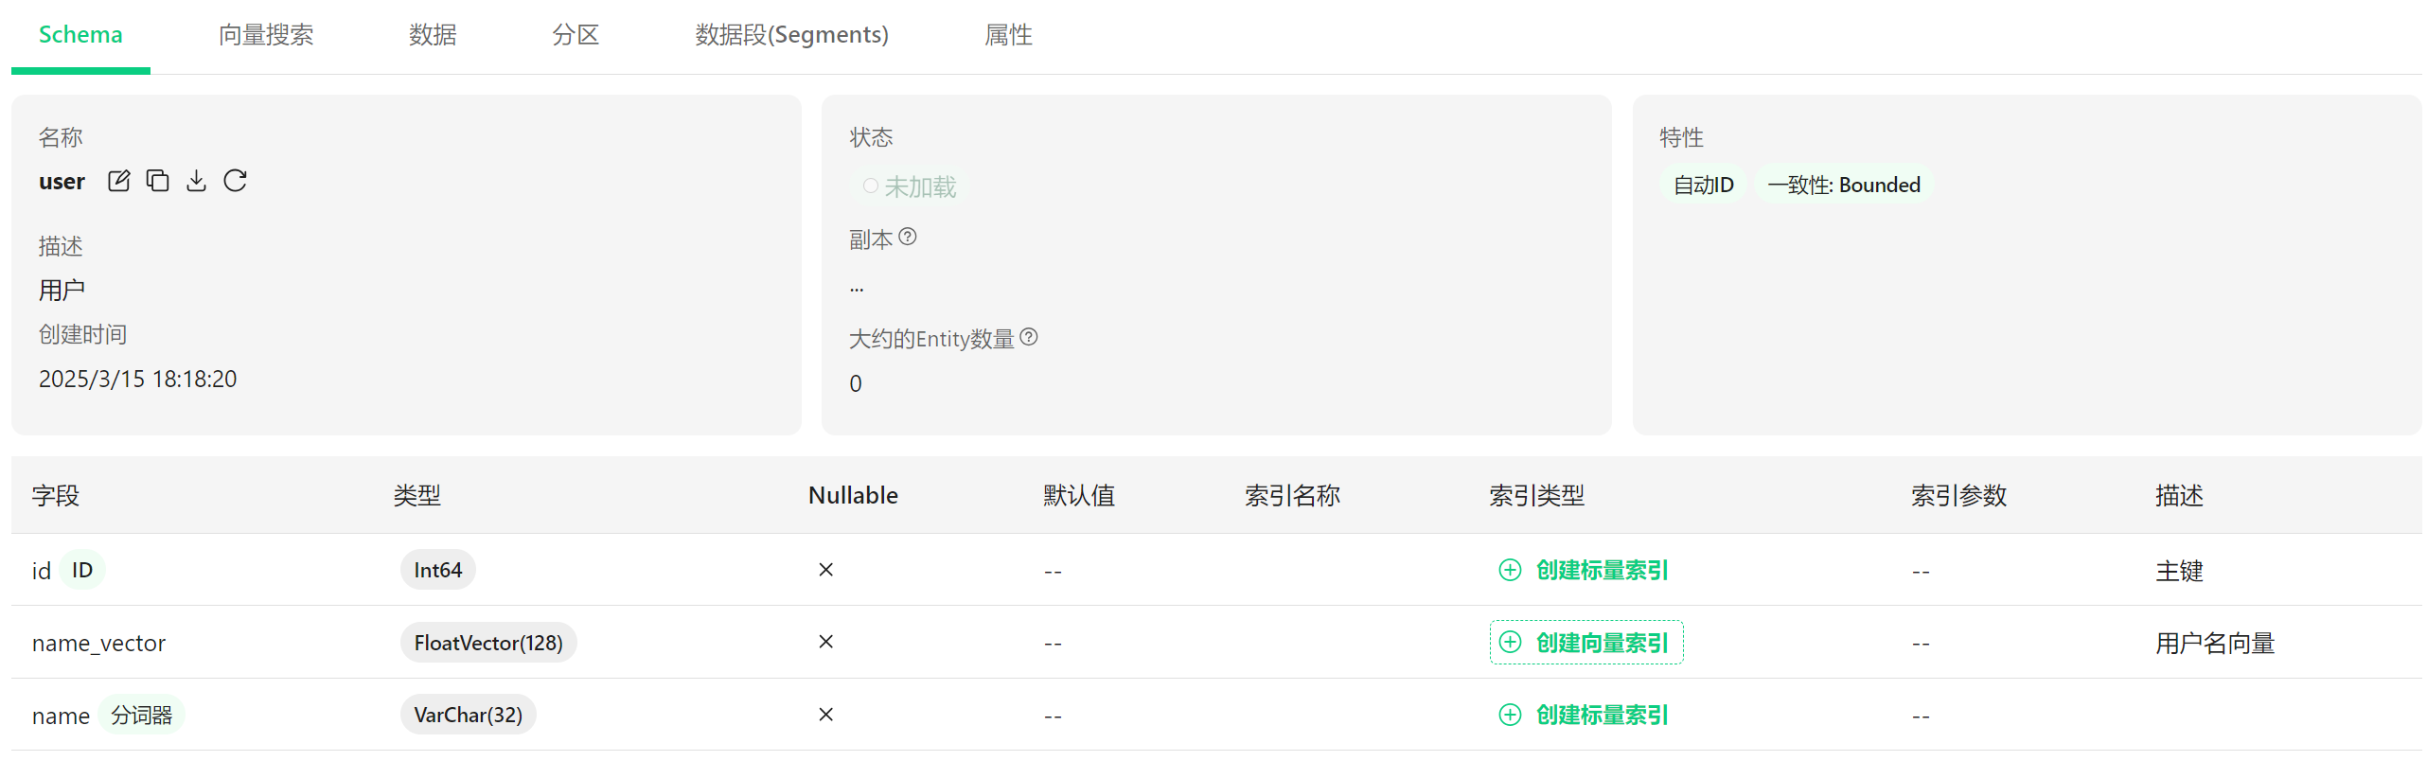The height and width of the screenshot is (761, 2427).
Task: Click the plus icon for name scalar index
Action: (x=1510, y=715)
